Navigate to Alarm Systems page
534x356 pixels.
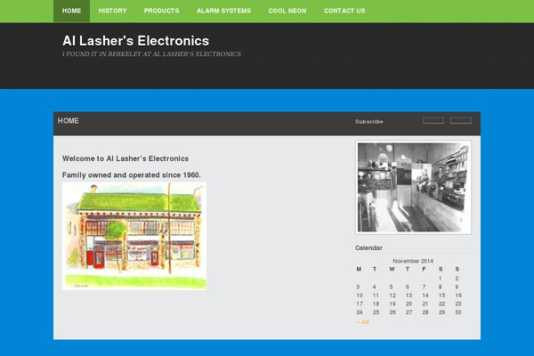point(223,11)
